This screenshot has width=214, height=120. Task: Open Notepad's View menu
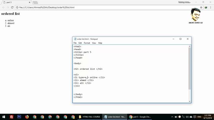(94, 43)
